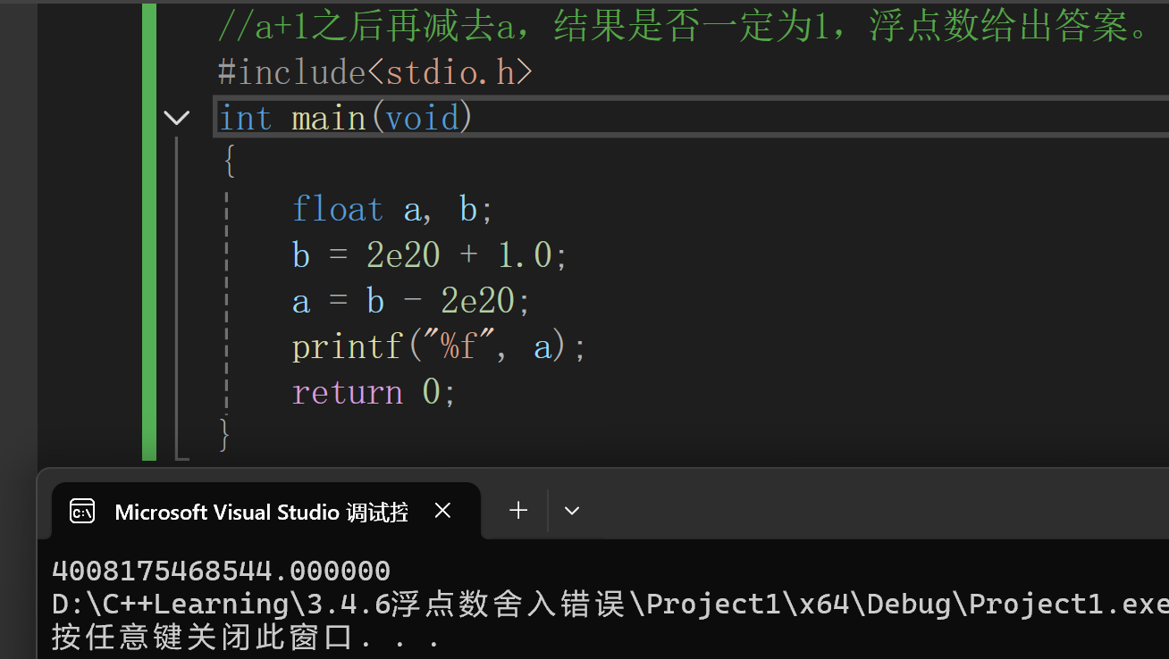Click the #include<stdio.h> directive
This screenshot has width=1169, height=659.
click(x=374, y=71)
